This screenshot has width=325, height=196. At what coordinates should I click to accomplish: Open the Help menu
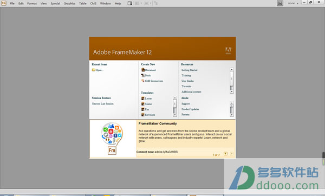pos(118,3)
